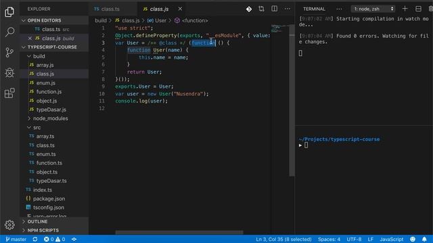This screenshot has width=433, height=243.
Task: Open object.js in build folder
Action: [x=54, y=101]
